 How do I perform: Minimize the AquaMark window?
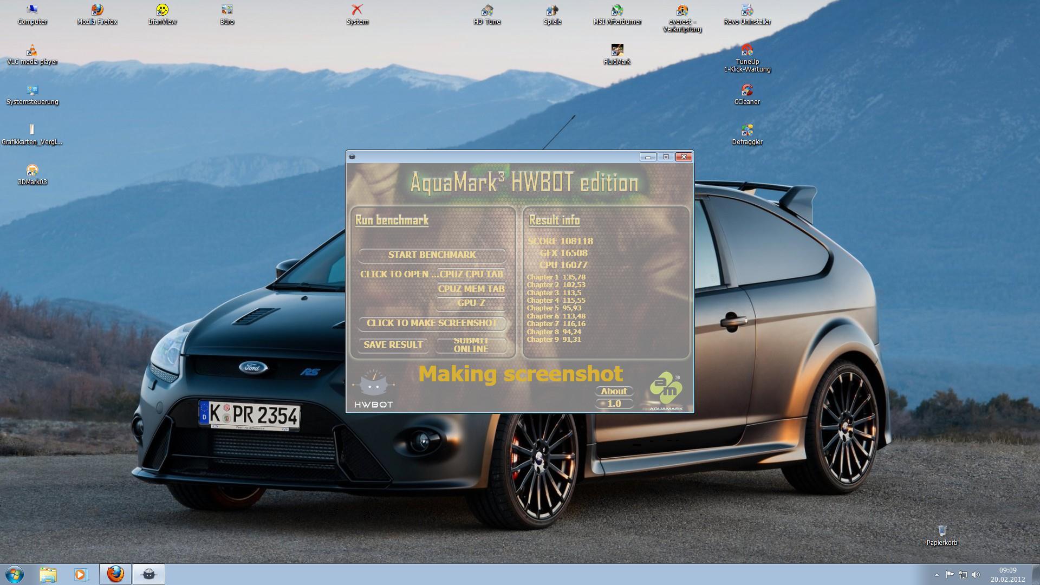point(647,157)
